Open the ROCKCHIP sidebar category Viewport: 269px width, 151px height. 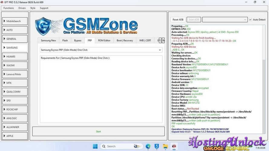pyautogui.click(x=15, y=109)
